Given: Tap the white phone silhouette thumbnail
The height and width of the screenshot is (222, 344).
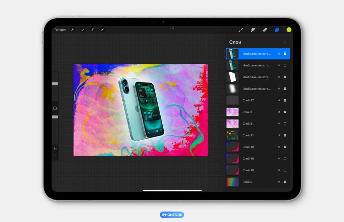Looking at the screenshot, I should click(232, 77).
